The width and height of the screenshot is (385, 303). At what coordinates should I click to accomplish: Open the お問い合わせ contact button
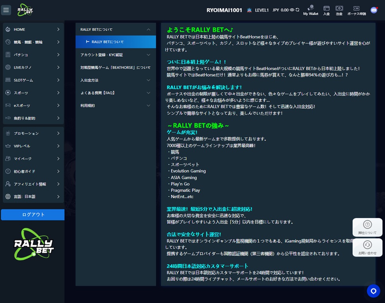coord(368,247)
